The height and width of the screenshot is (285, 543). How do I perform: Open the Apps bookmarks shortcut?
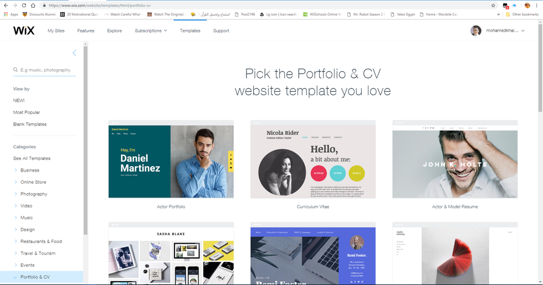(11, 14)
